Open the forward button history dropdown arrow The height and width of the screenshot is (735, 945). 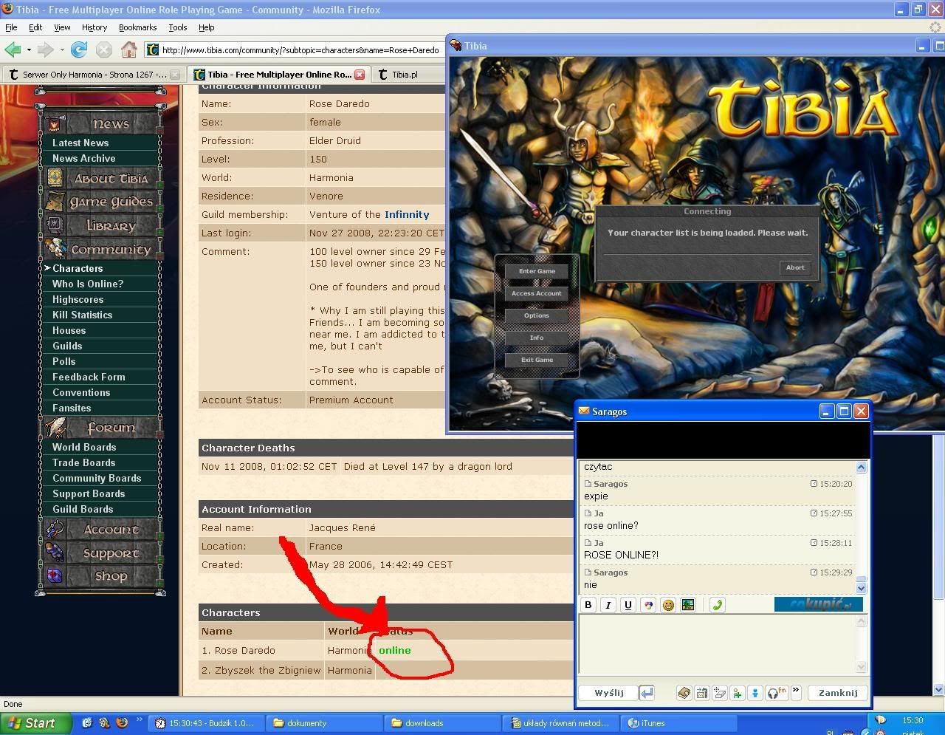tap(62, 50)
